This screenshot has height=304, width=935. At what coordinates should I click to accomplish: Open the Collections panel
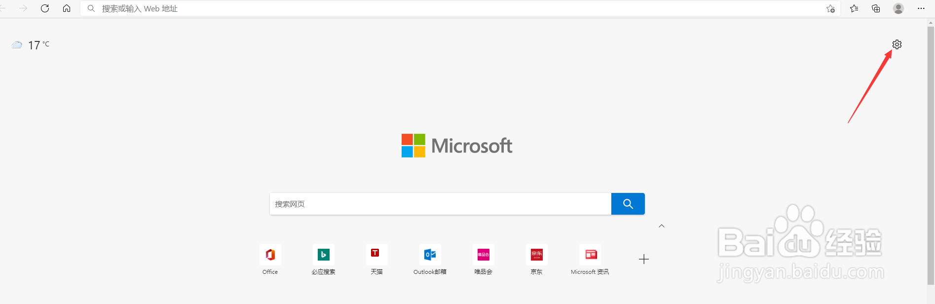[x=876, y=8]
